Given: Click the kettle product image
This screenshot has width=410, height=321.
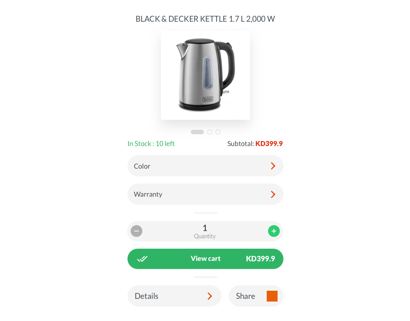Looking at the screenshot, I should tap(205, 75).
